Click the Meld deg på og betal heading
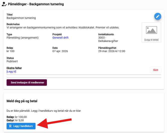This screenshot has height=133, width=167. coord(22,101)
